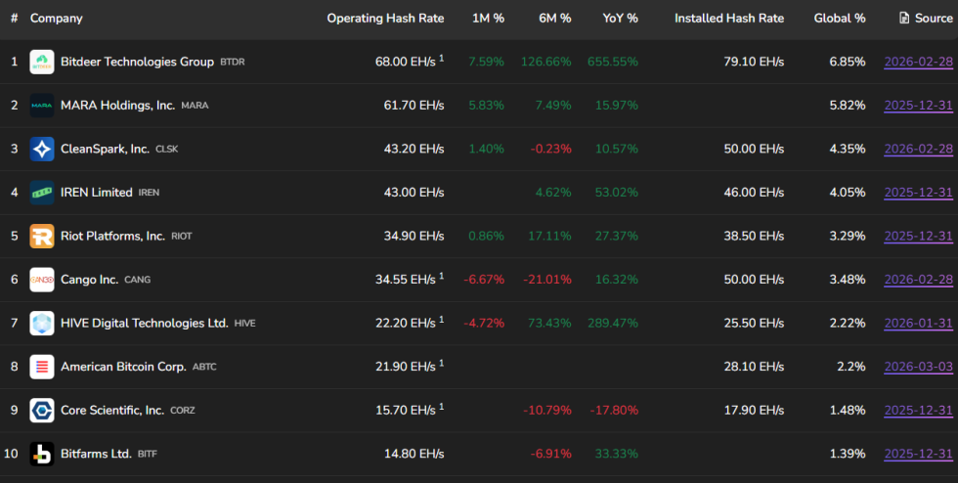Click the HIVE Digital Technologies logo icon
The width and height of the screenshot is (958, 483).
[41, 323]
